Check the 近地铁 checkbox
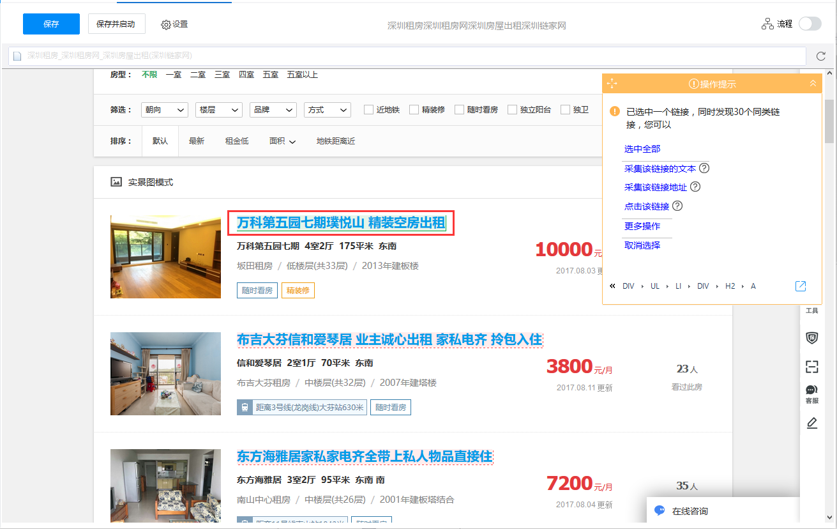The image size is (837, 529). coord(368,110)
